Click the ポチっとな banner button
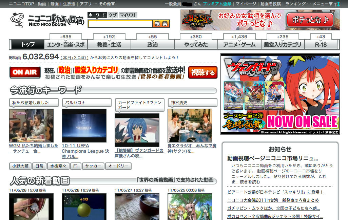Screen dimensions: 348x220 (x=310, y=20)
